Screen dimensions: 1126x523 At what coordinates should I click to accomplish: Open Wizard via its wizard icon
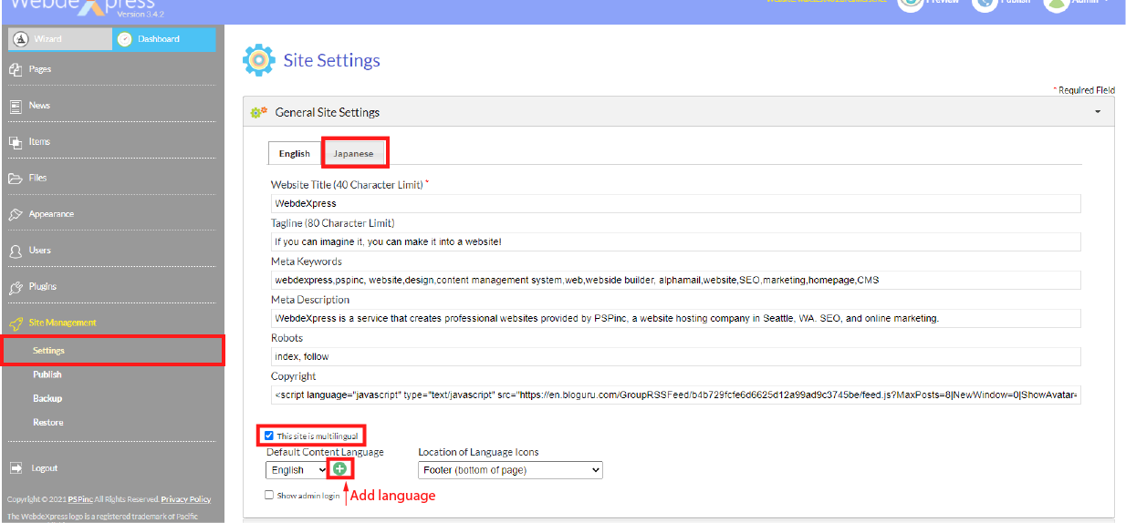pyautogui.click(x=21, y=39)
